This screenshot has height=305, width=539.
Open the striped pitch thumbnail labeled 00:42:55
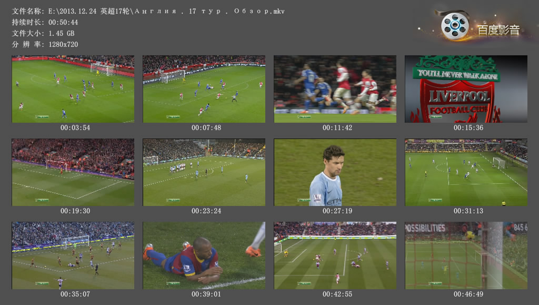(335, 255)
